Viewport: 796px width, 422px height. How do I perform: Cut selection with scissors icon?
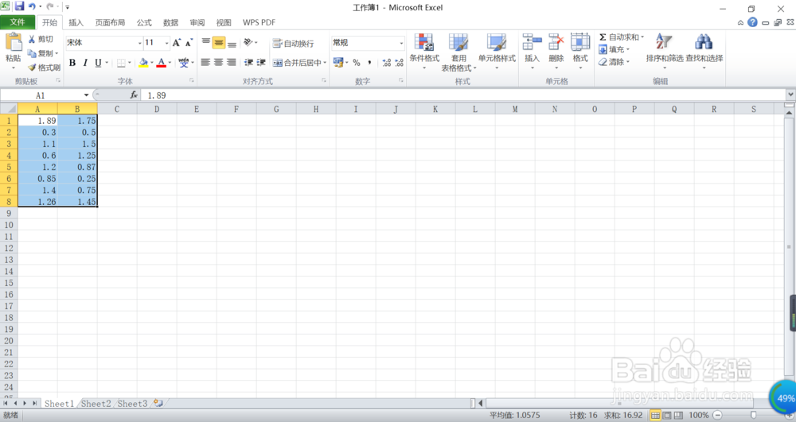click(x=32, y=40)
